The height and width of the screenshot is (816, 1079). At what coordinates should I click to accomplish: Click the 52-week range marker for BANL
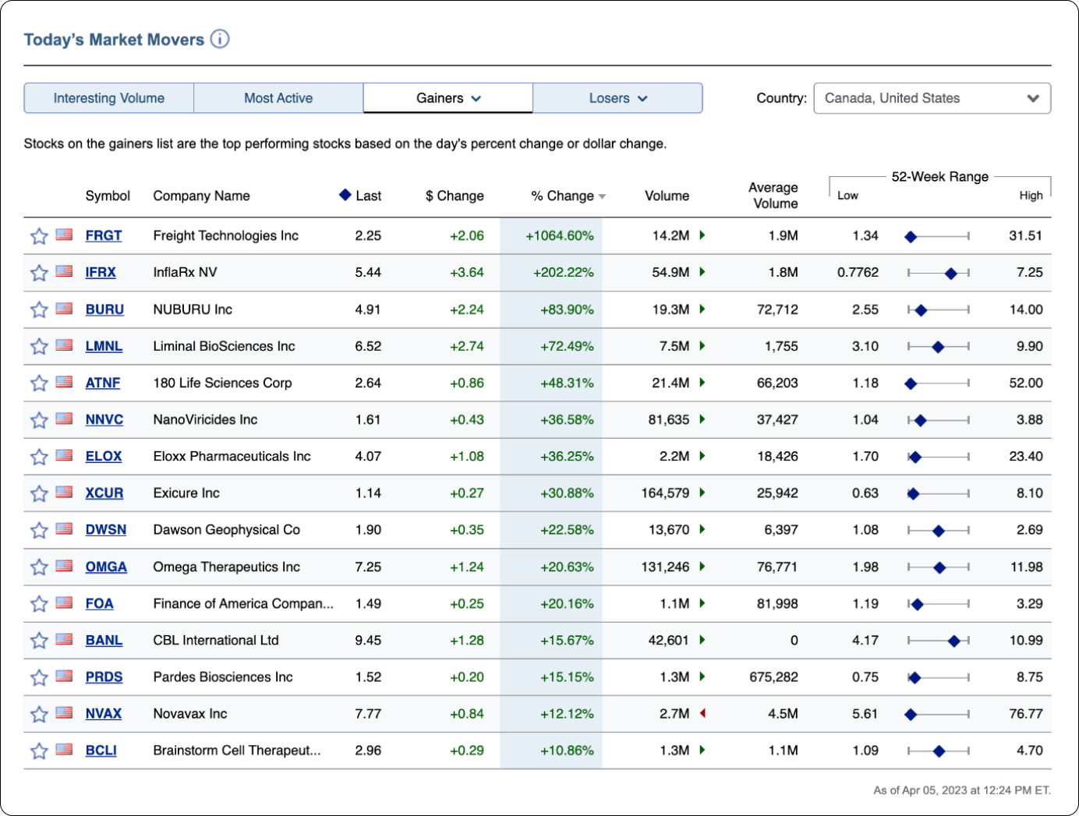click(953, 641)
